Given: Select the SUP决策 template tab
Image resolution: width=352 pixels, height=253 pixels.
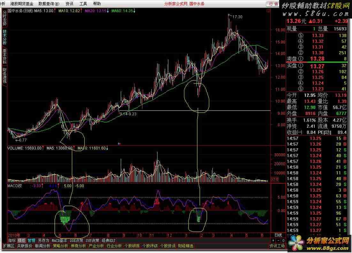Looking at the screenshot, I should 92,241.
